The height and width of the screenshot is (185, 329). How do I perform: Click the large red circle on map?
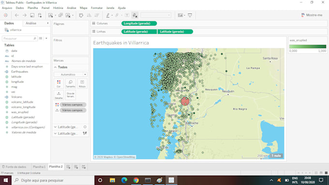click(185, 101)
